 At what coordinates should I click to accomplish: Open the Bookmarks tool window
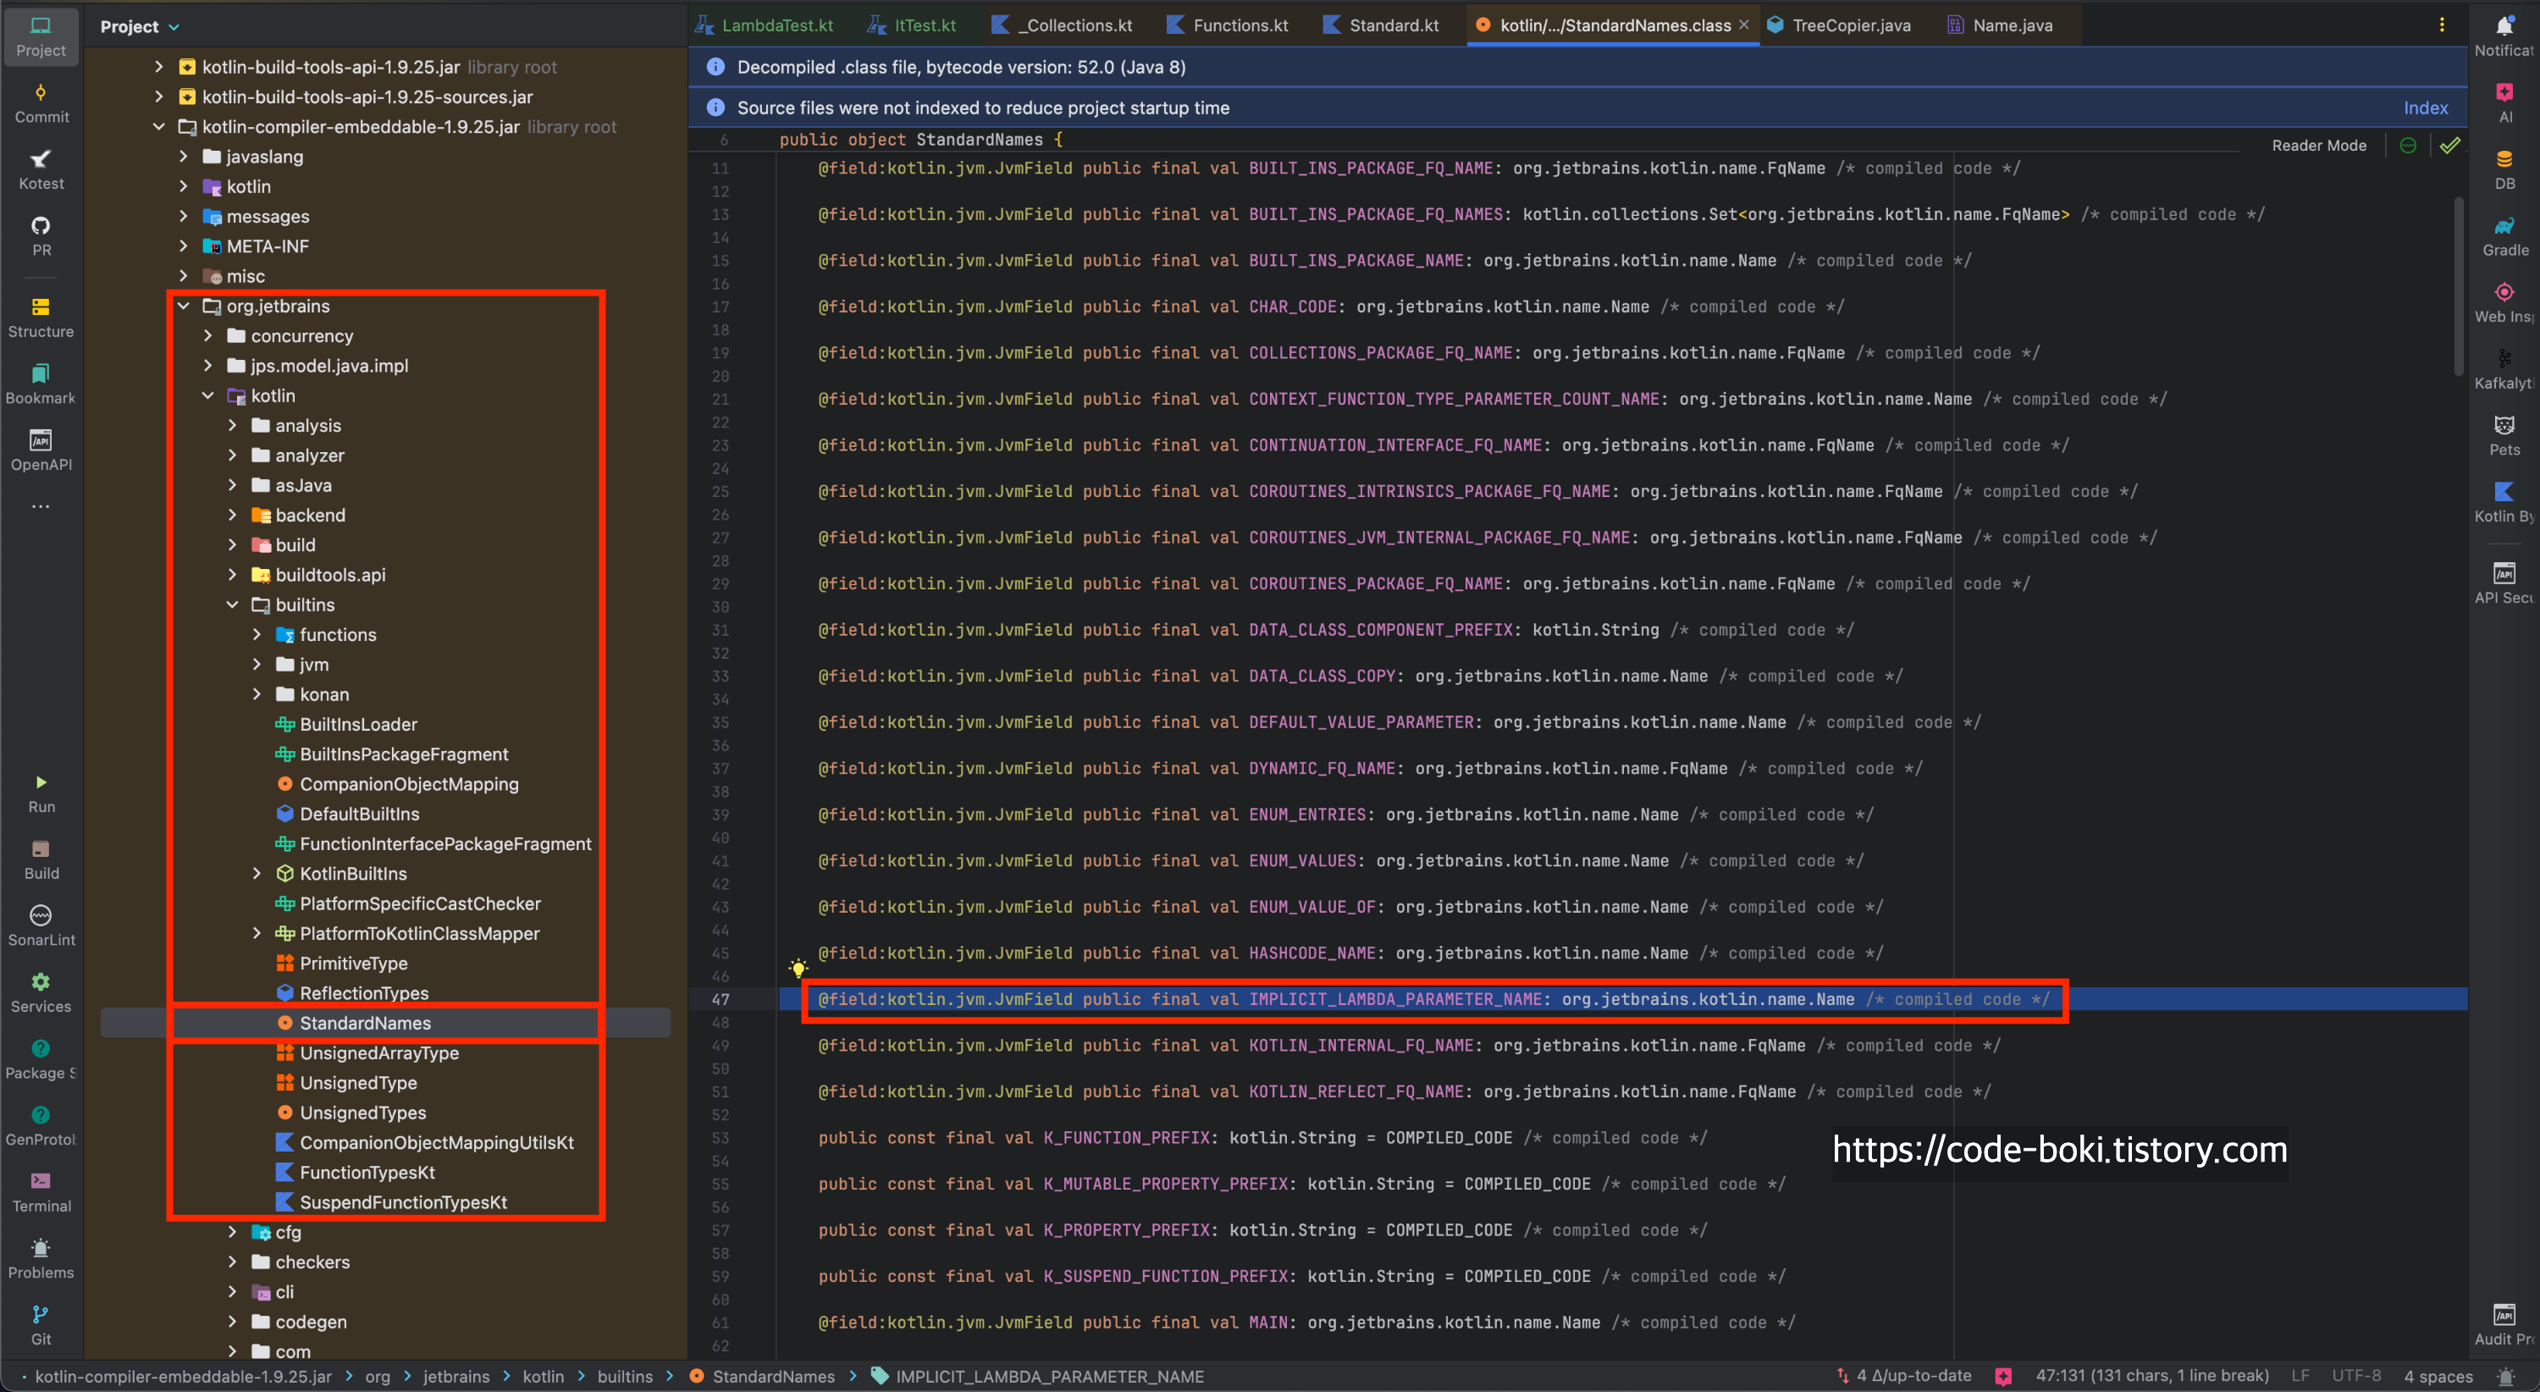point(41,384)
